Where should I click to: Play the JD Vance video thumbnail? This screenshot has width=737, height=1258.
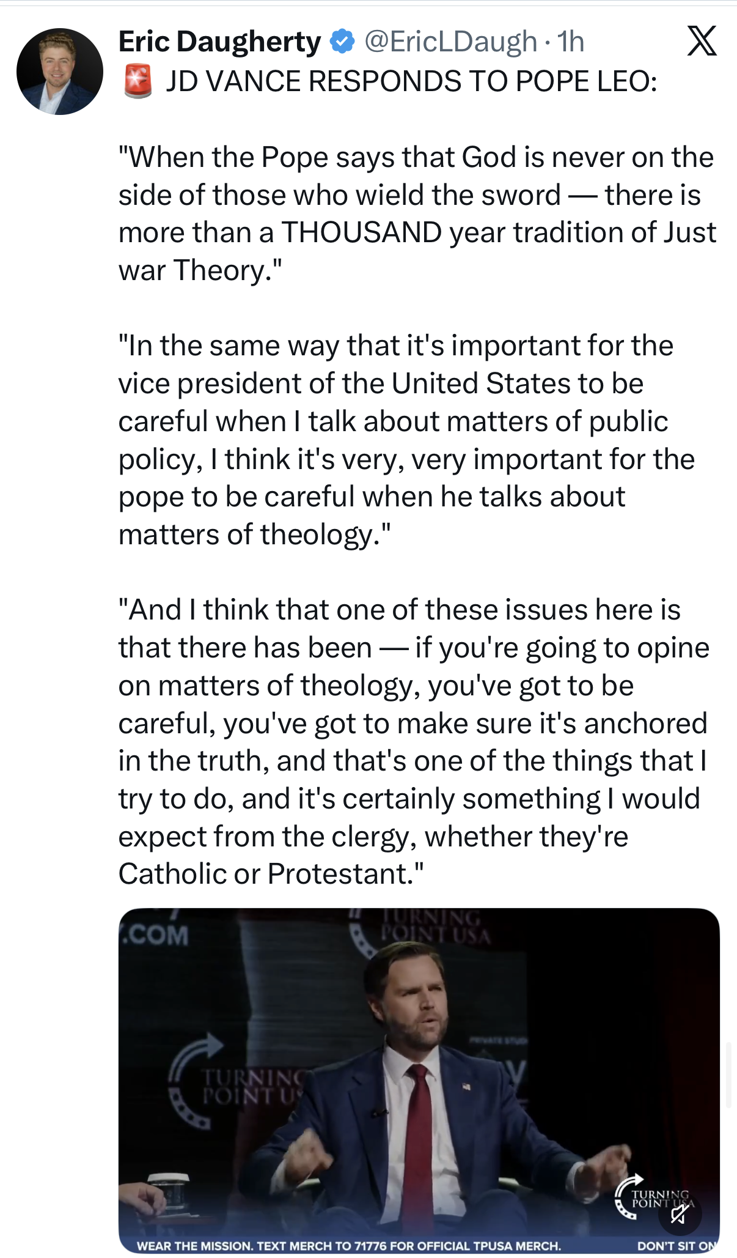coord(419,1076)
